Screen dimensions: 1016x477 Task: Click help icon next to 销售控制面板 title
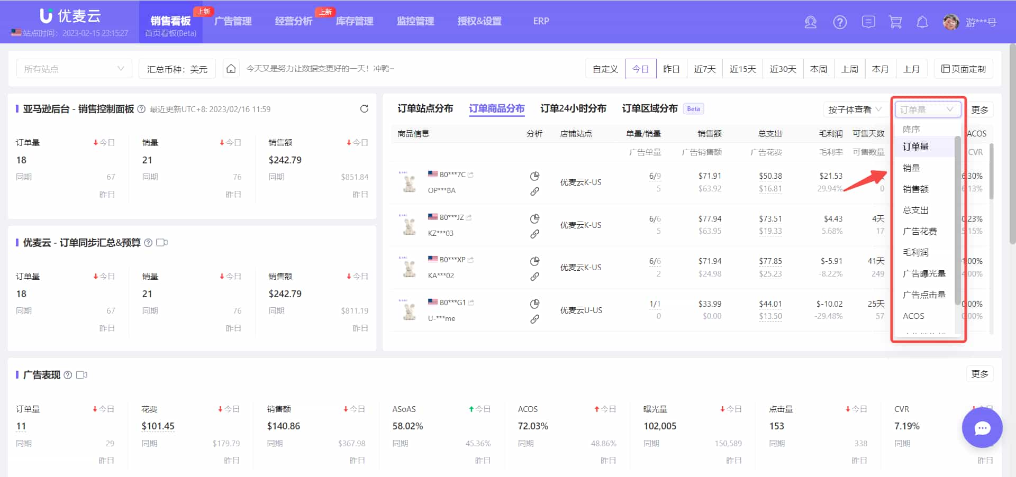[141, 109]
